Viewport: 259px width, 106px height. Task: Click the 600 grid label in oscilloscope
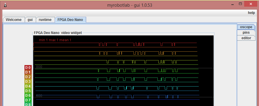pyautogui.click(x=39, y=96)
